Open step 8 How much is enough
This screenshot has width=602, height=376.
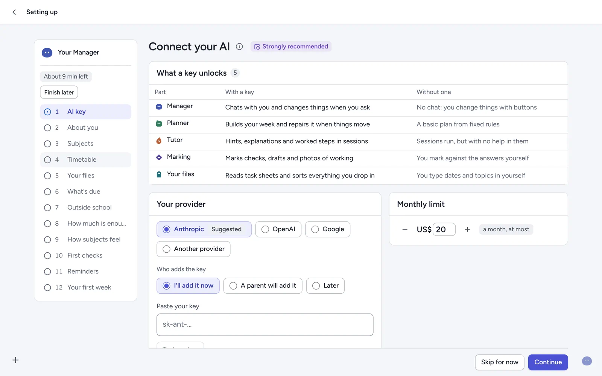coord(85,224)
